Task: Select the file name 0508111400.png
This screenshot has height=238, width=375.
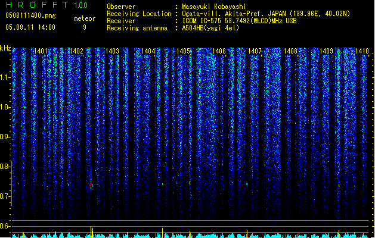Action: click(30, 16)
